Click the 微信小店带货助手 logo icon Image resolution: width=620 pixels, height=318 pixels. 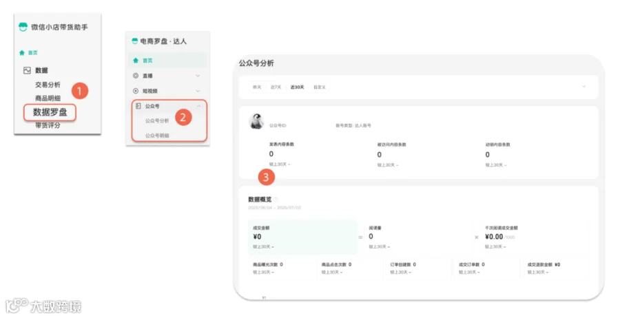23,27
